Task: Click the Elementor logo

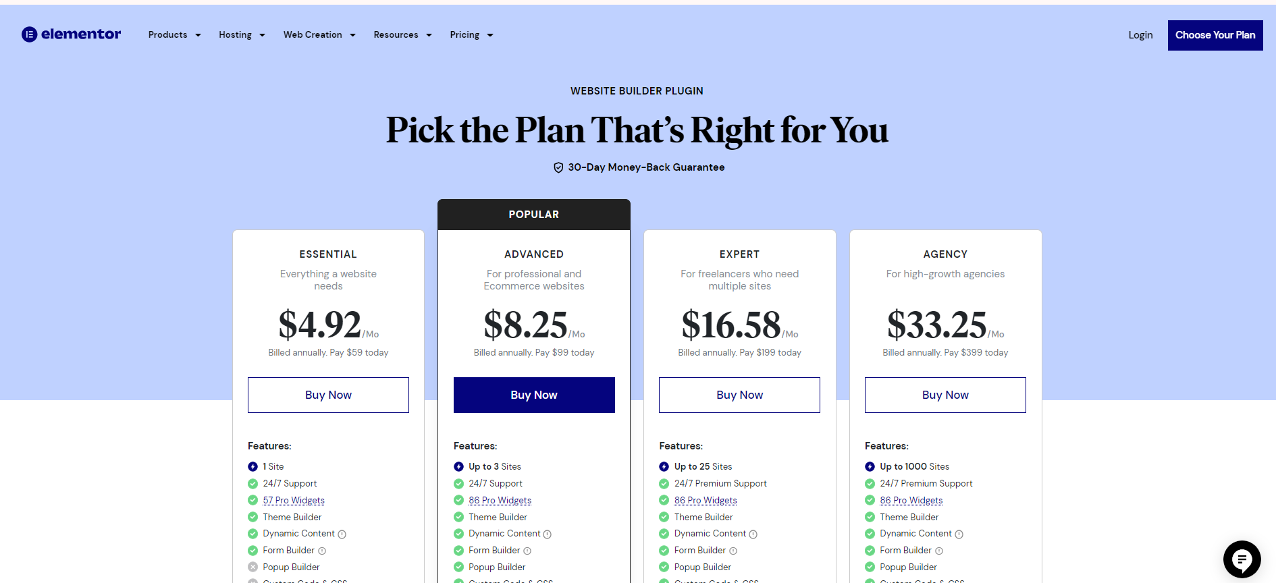Action: click(x=71, y=34)
